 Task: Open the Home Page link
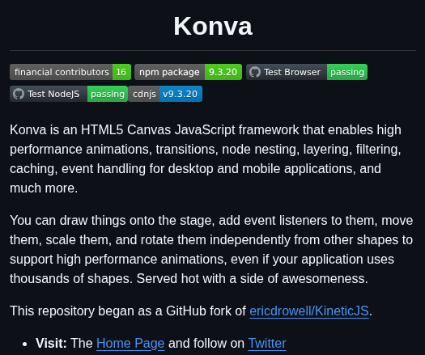click(130, 344)
